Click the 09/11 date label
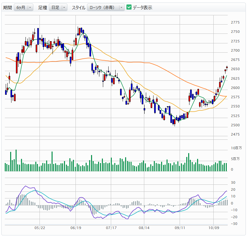 coord(180,228)
